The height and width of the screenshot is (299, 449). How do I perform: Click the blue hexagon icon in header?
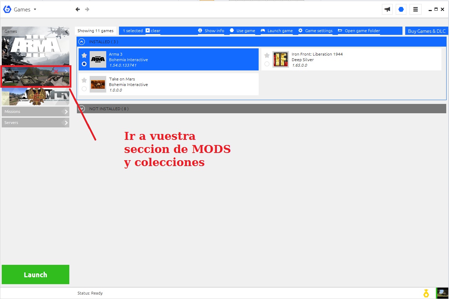(x=401, y=10)
